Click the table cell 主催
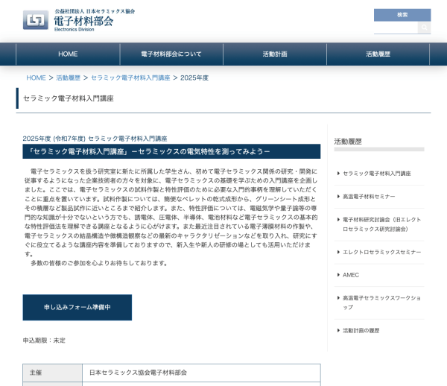The image size is (447, 386). [x=52, y=373]
